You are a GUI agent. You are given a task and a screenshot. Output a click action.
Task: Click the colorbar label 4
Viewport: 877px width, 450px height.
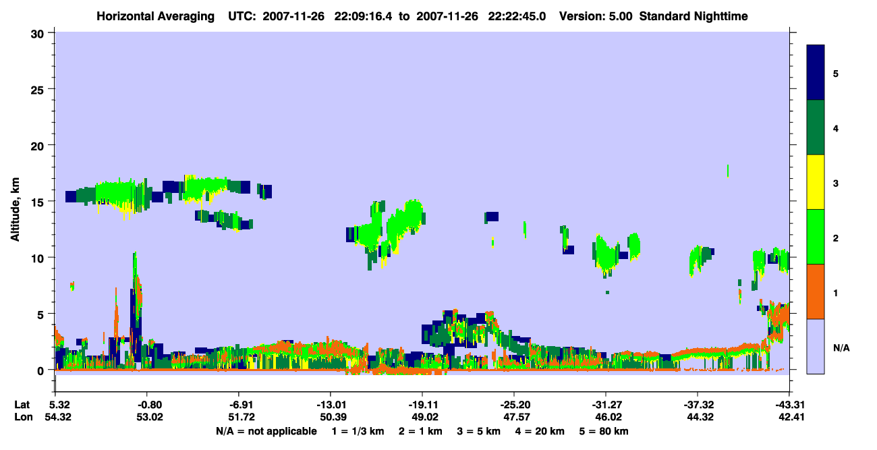[837, 128]
